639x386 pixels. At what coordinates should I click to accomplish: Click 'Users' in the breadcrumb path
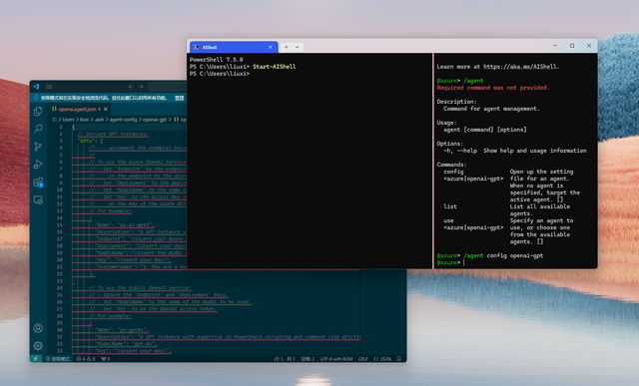(x=68, y=120)
